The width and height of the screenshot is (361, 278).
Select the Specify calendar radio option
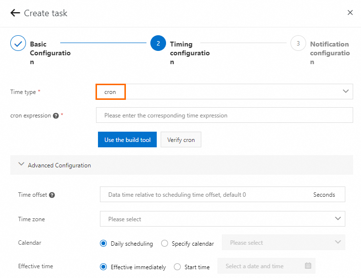pyautogui.click(x=165, y=243)
